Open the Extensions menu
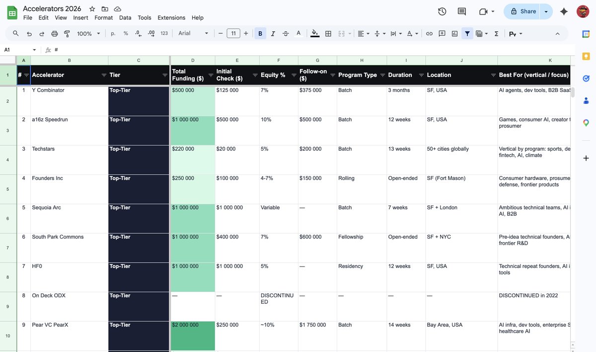Screen dimensions: 596x352 tap(171, 17)
